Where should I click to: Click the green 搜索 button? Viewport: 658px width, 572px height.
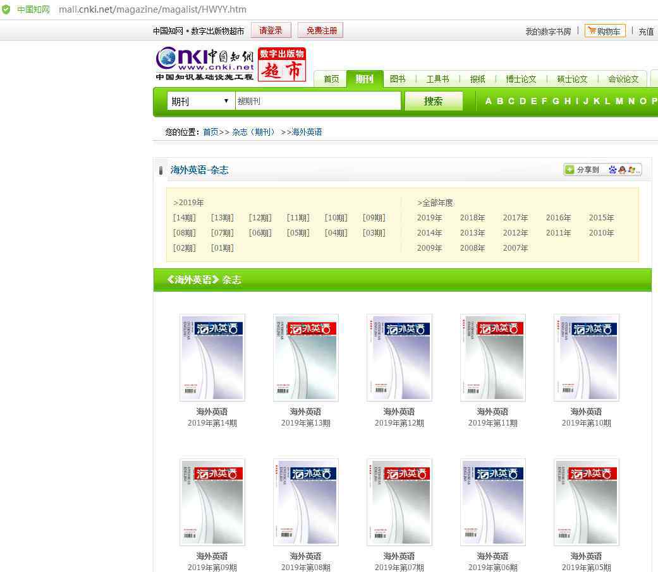click(x=434, y=101)
